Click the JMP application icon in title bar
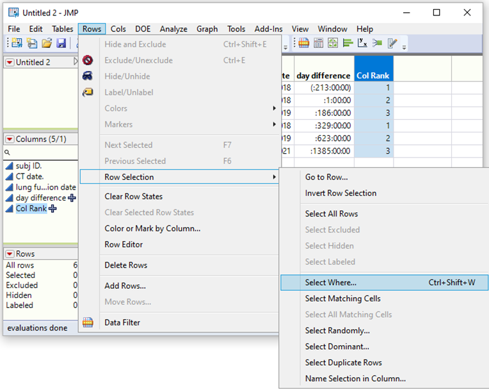Image resolution: width=489 pixels, height=392 pixels. [x=13, y=12]
